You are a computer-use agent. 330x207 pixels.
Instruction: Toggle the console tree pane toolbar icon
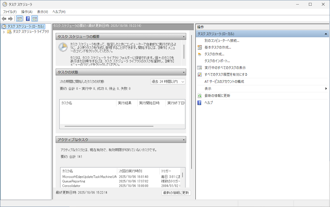(19, 19)
